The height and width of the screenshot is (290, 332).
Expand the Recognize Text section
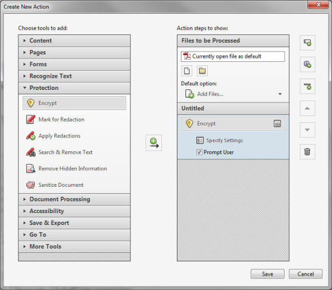tap(74, 76)
